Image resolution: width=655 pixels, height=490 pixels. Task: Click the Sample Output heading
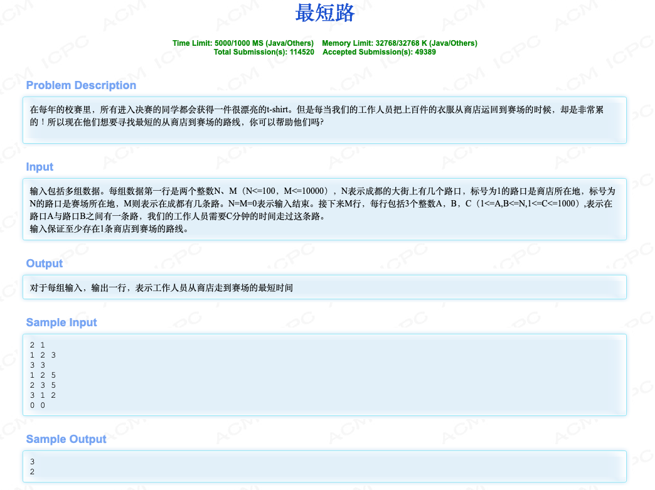[x=66, y=439]
